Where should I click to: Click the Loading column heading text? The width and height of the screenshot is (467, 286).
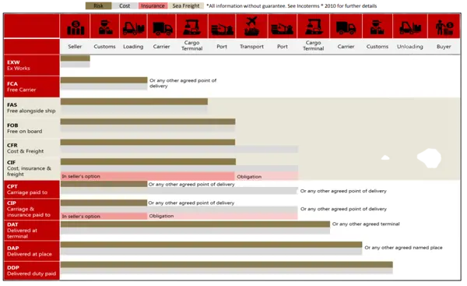[133, 47]
